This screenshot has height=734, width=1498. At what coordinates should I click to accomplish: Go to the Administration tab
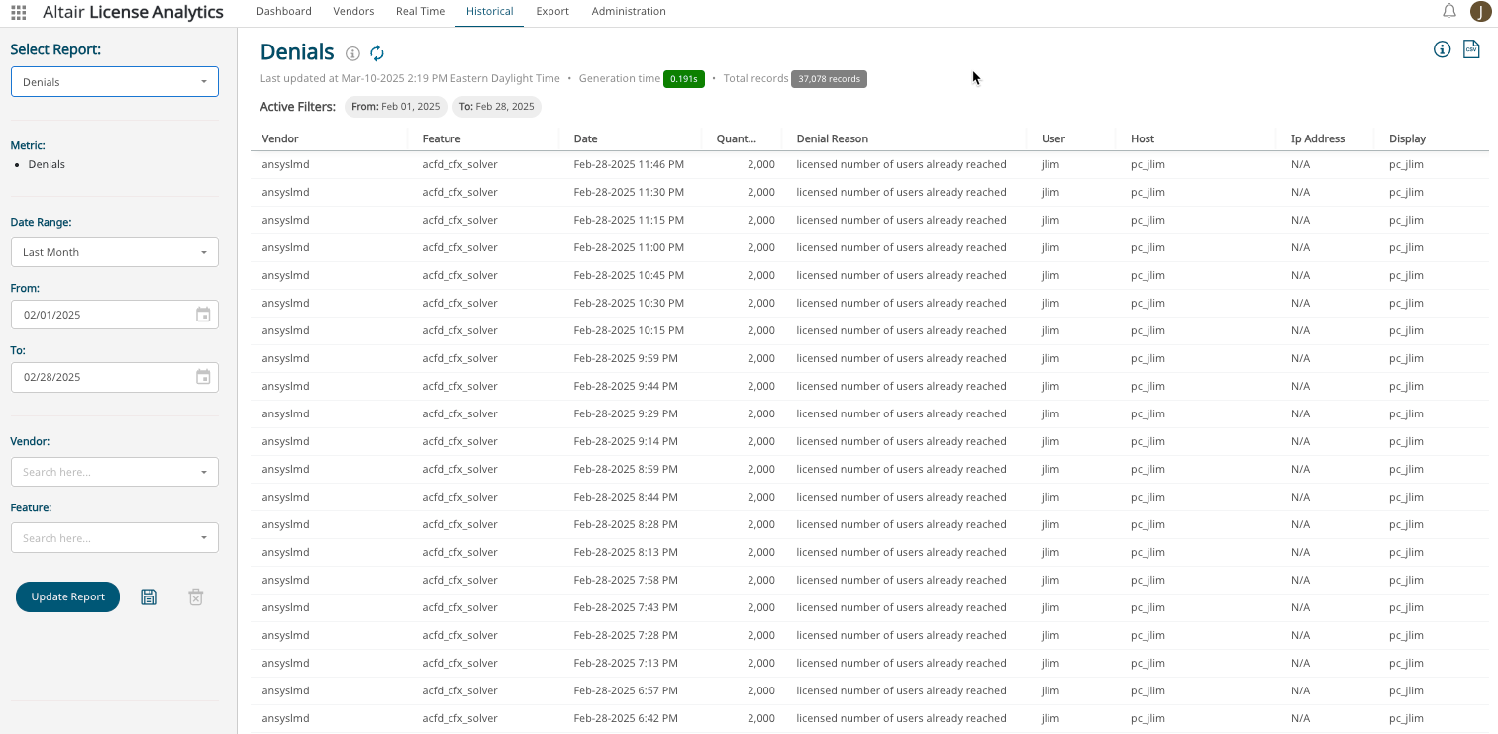pyautogui.click(x=629, y=12)
